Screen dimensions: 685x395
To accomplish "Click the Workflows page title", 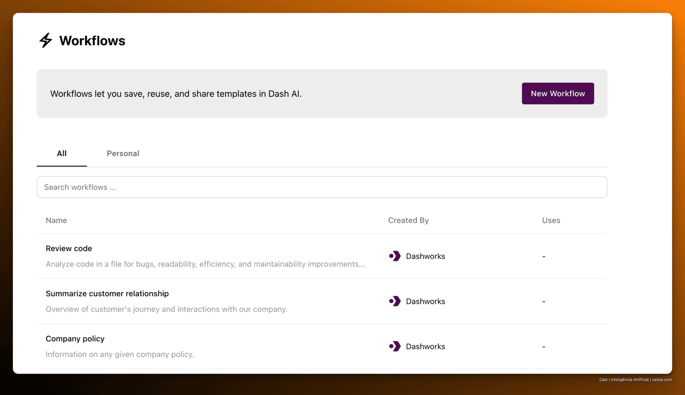I will (92, 41).
